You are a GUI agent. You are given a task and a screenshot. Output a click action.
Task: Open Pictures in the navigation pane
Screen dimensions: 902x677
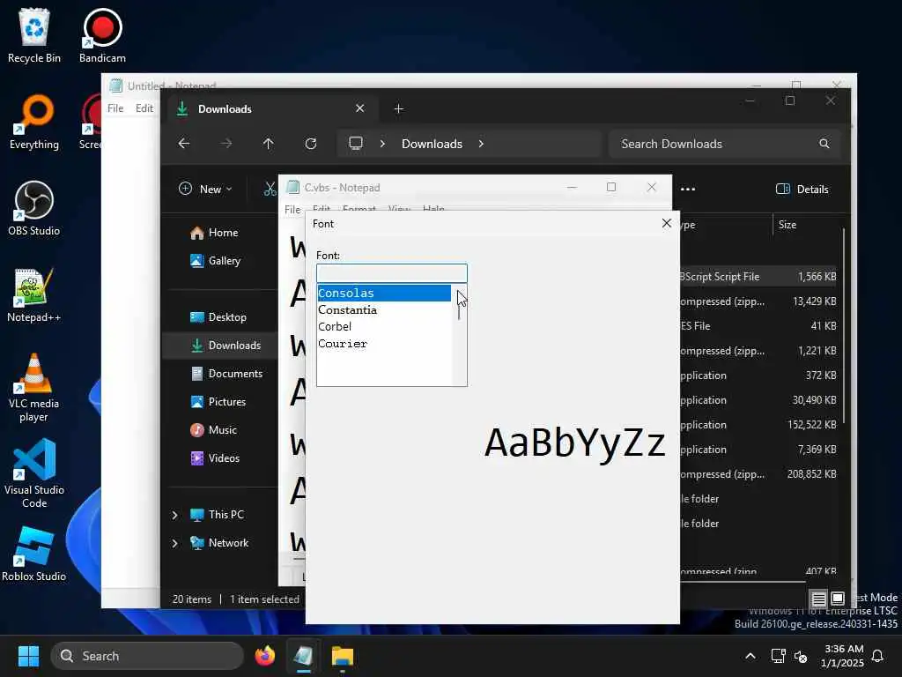point(218,402)
